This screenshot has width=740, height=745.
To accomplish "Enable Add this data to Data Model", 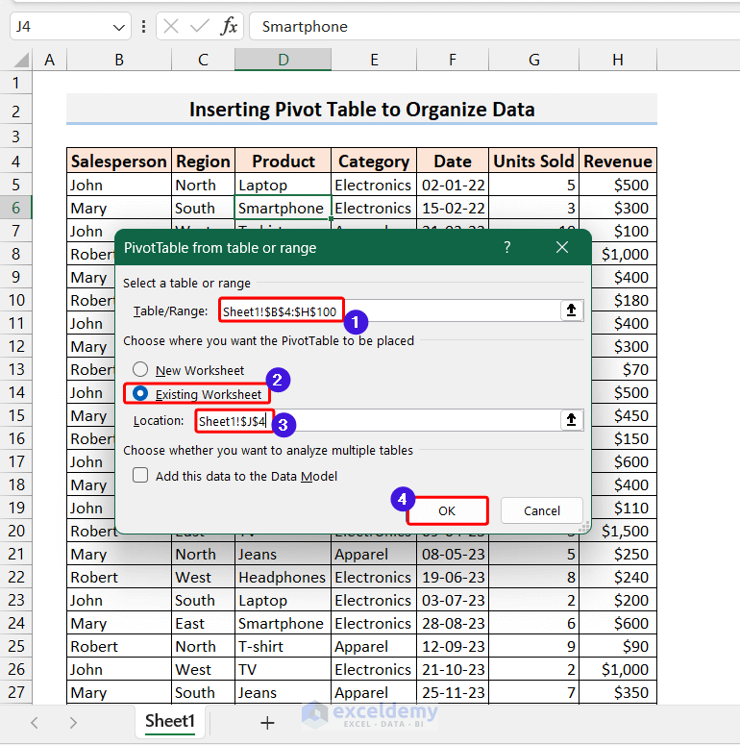I will pos(141,475).
